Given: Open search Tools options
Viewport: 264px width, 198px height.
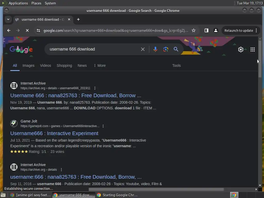Looking at the screenshot, I should [x=176, y=65].
